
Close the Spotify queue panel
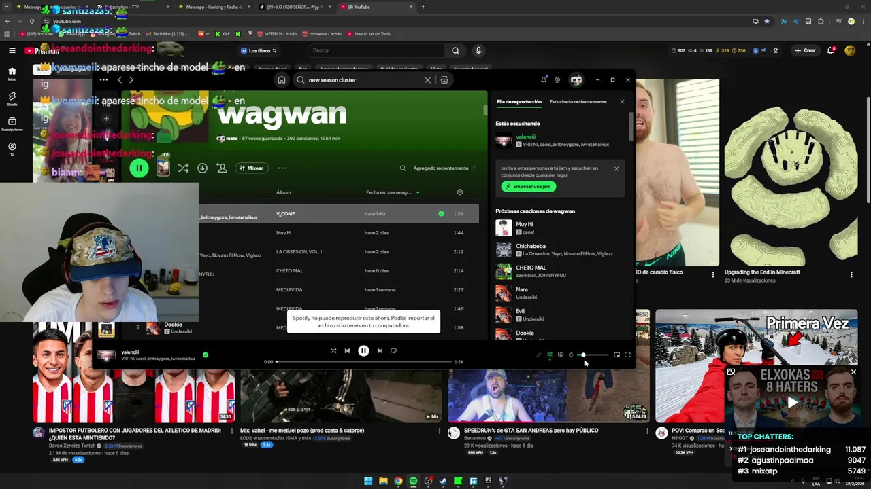(x=622, y=102)
